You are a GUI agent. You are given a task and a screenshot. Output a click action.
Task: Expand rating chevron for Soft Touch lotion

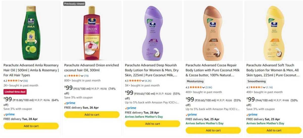click(264, 87)
